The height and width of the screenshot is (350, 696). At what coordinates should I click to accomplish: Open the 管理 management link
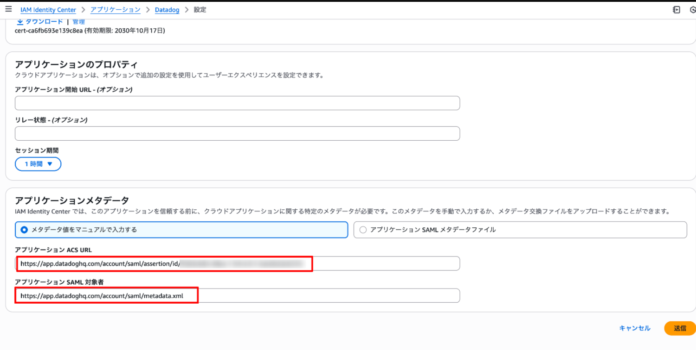point(78,21)
